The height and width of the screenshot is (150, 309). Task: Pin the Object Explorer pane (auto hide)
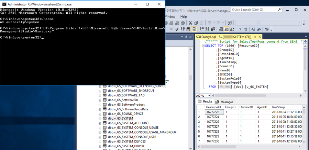click(x=186, y=37)
